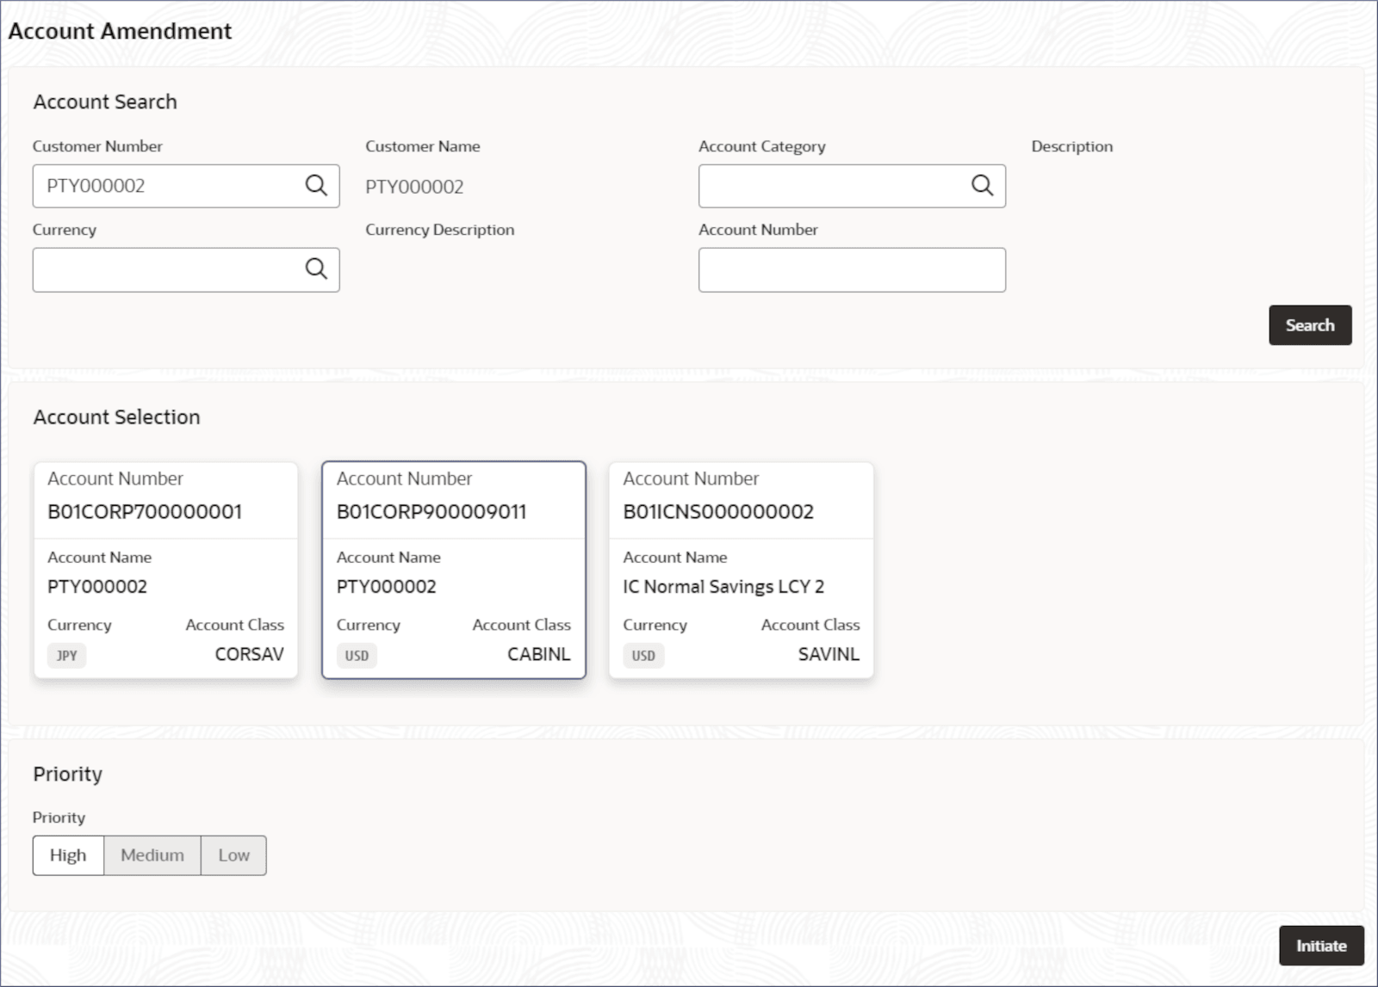Click the Account Number search field
Screen dimensions: 1378x987
852,270
